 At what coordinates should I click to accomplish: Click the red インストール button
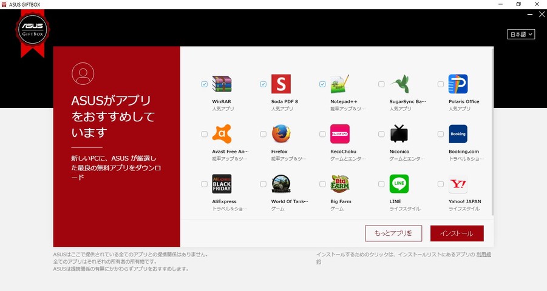[457, 233]
